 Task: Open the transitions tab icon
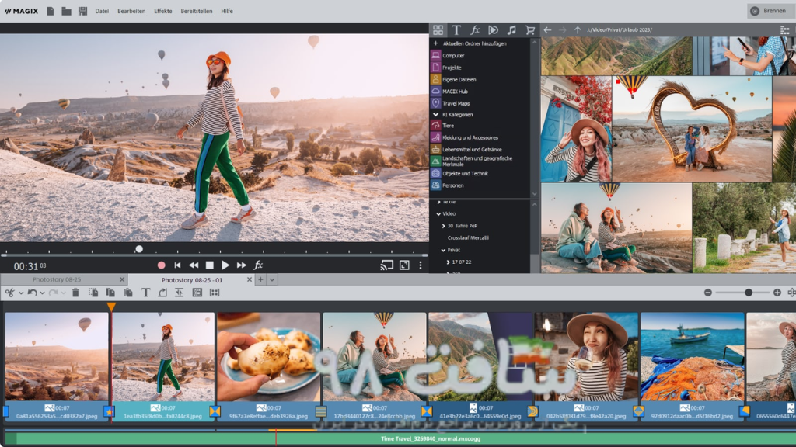click(x=493, y=30)
